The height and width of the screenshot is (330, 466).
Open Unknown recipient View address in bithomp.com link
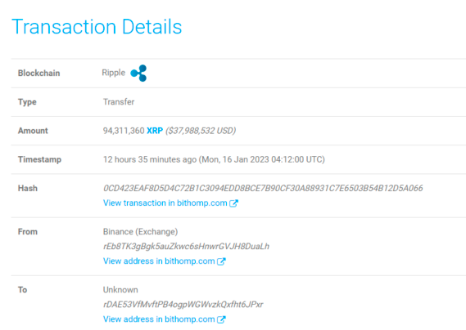[x=159, y=319]
